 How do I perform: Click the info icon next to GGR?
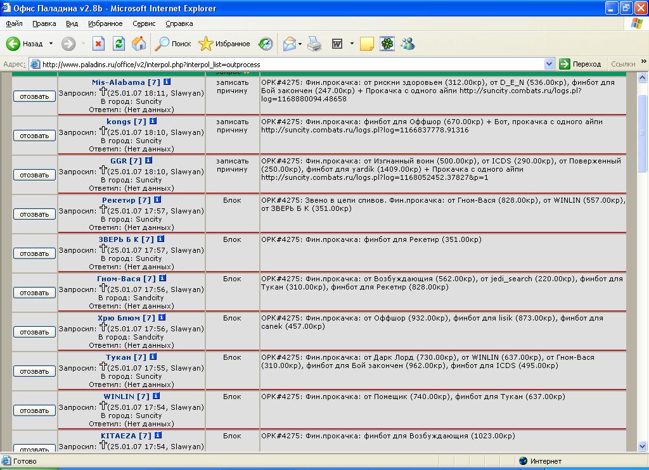[148, 160]
